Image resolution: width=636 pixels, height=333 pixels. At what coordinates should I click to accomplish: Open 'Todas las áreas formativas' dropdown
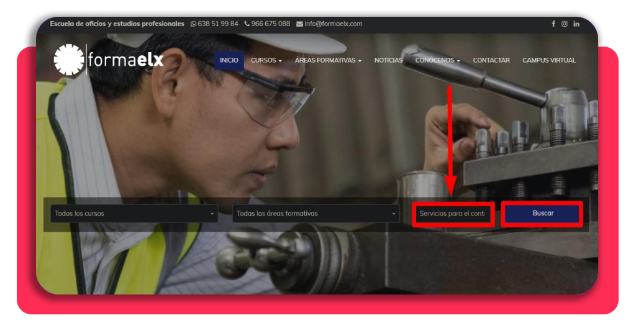316,213
